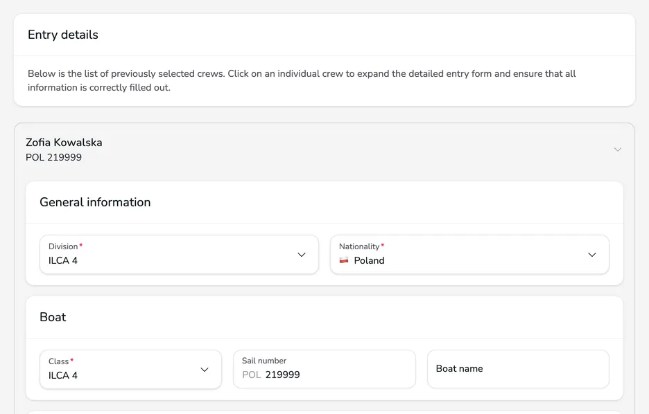Click the POL 219999 text under crew name

(54, 157)
